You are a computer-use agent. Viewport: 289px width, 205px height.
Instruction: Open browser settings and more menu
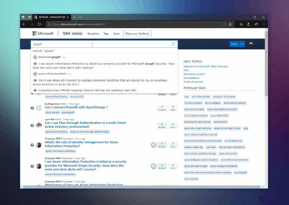pos(264,24)
